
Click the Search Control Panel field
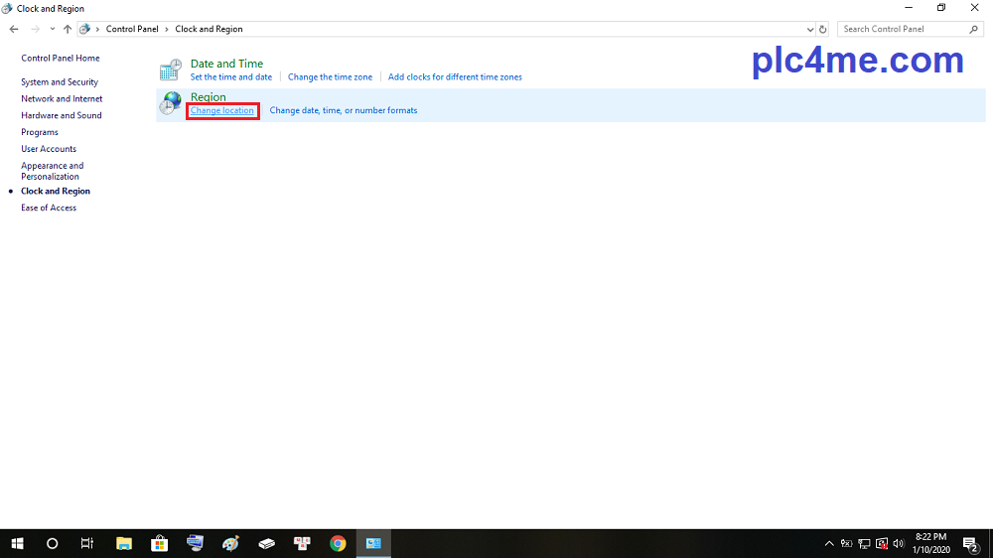[x=904, y=29]
